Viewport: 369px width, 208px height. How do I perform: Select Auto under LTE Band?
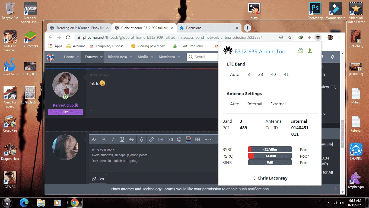click(235, 74)
